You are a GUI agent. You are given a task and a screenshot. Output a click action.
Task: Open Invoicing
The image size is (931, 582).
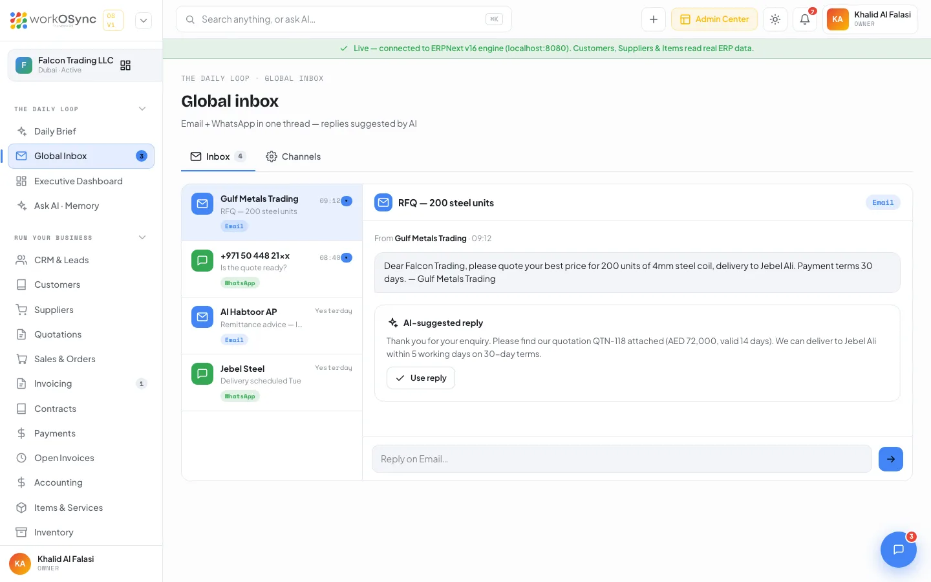point(81,383)
